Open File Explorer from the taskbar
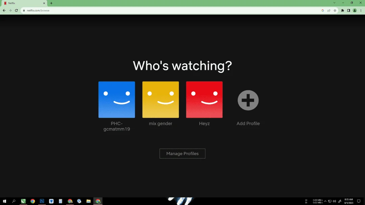 [x=89, y=201]
